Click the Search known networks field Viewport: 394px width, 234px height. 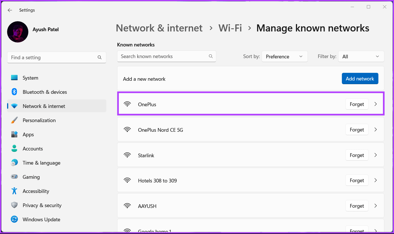[x=167, y=56]
